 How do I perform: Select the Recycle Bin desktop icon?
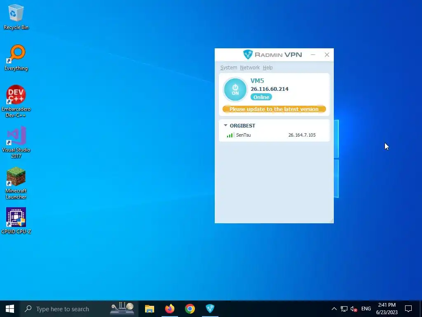[x=16, y=17]
